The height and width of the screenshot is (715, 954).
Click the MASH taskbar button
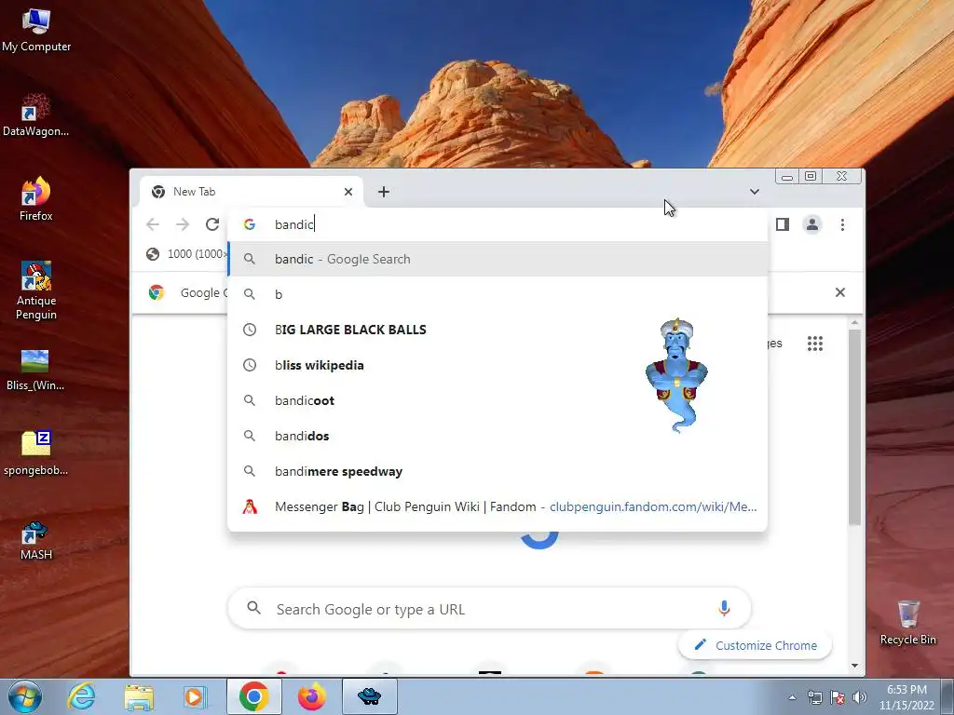369,696
